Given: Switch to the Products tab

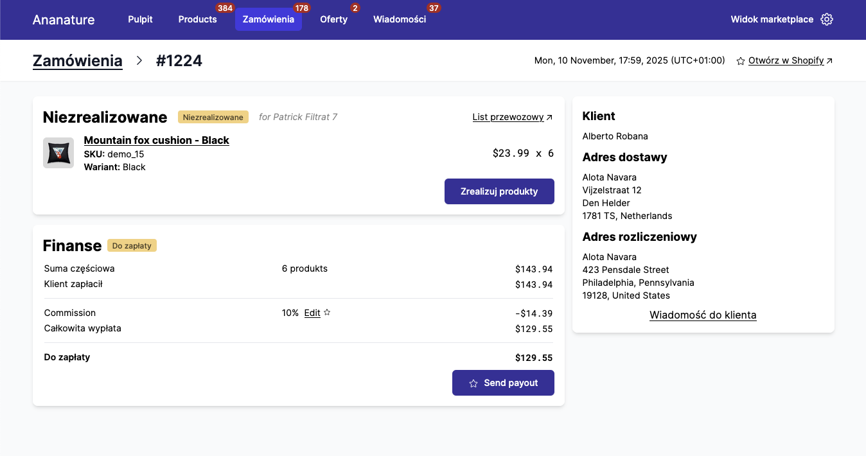Looking at the screenshot, I should pyautogui.click(x=197, y=19).
